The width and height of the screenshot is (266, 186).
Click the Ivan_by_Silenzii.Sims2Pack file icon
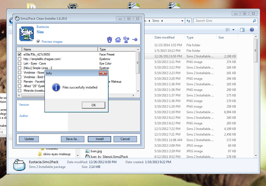click(x=88, y=156)
